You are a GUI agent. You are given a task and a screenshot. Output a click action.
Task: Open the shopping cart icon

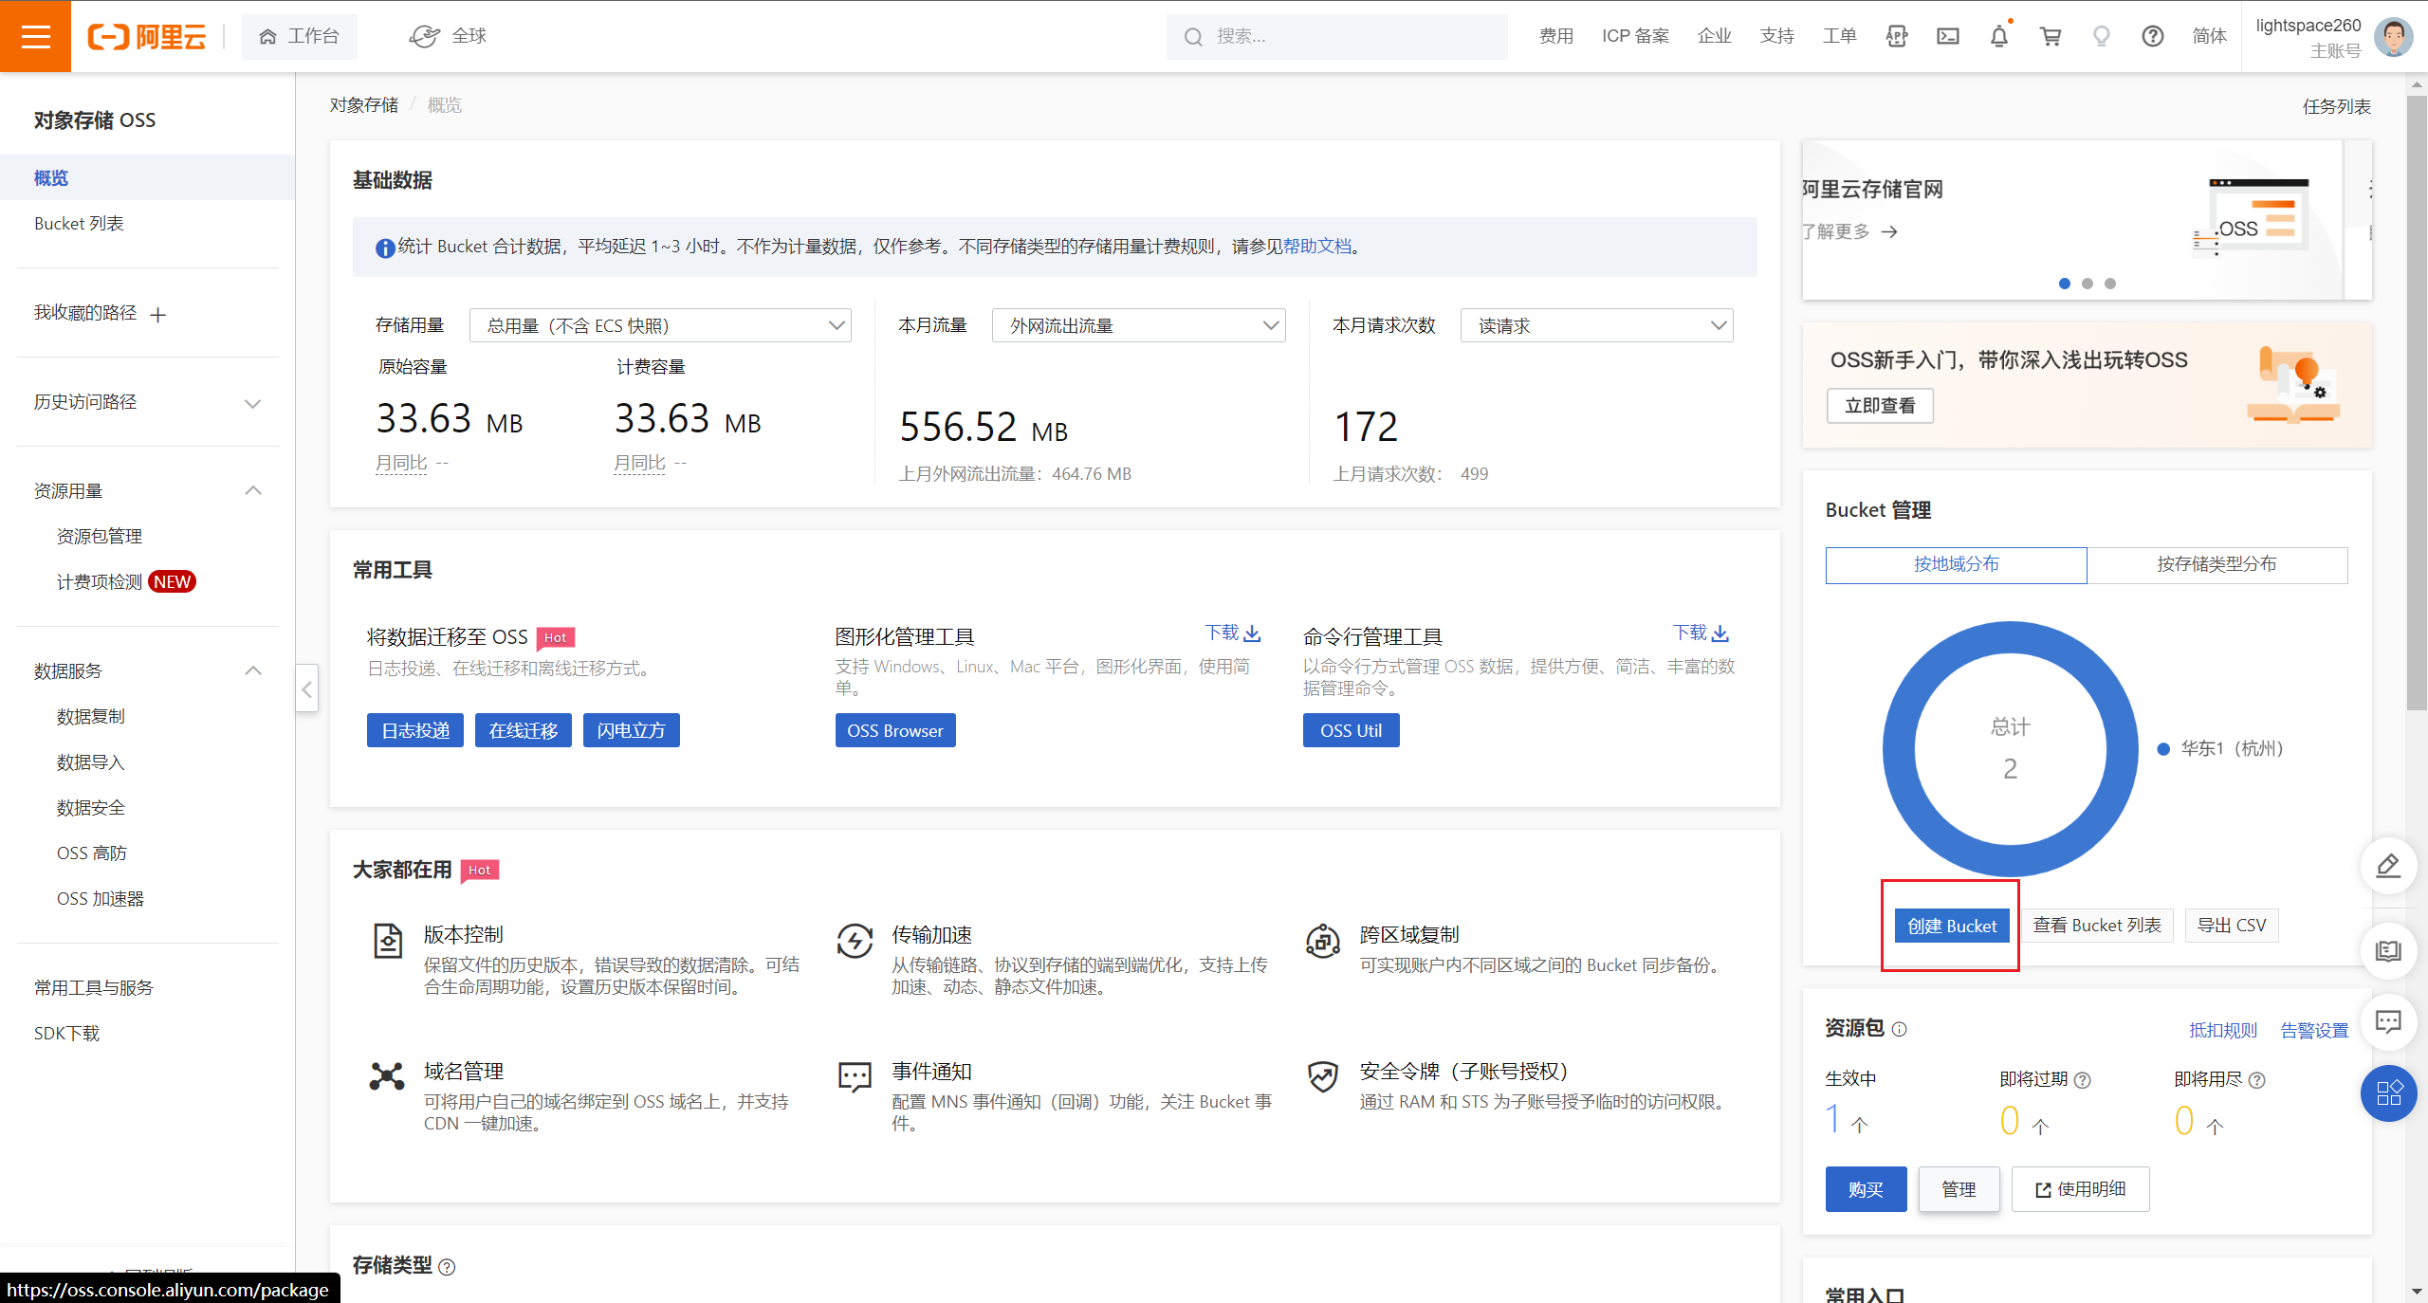click(x=2051, y=36)
